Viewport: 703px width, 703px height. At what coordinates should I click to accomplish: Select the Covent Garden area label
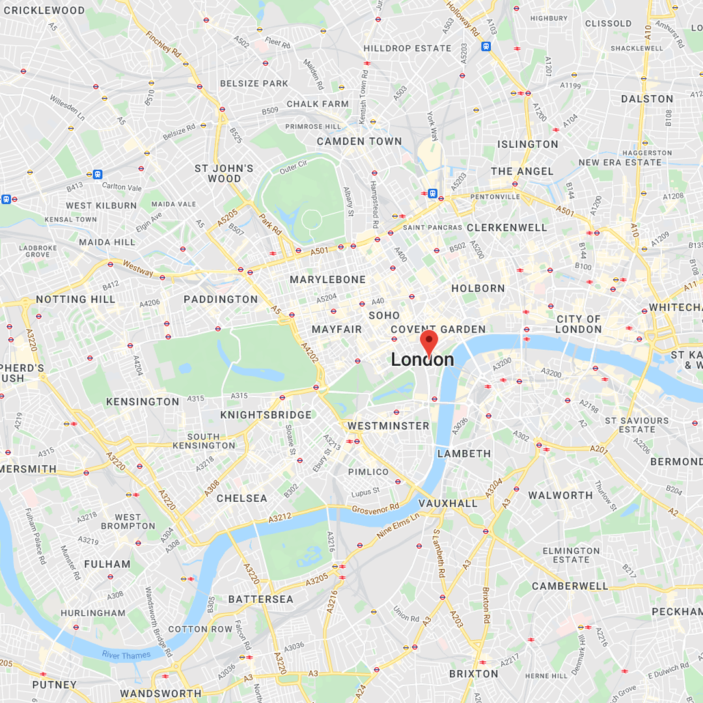click(x=438, y=329)
